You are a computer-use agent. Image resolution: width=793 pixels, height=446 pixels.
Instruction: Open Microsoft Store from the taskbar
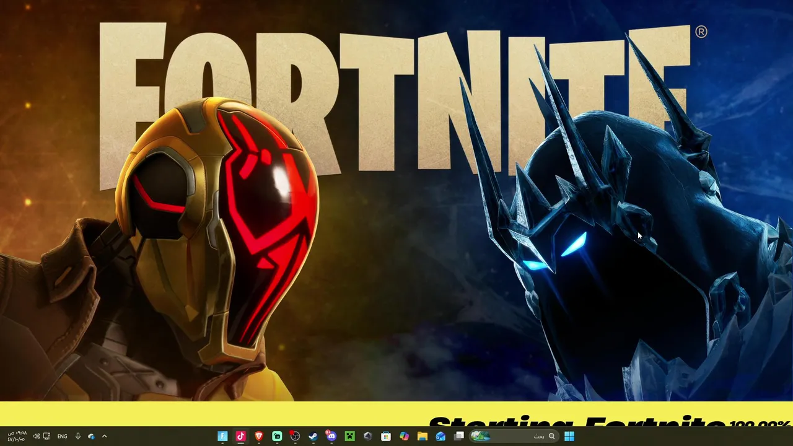(x=386, y=436)
